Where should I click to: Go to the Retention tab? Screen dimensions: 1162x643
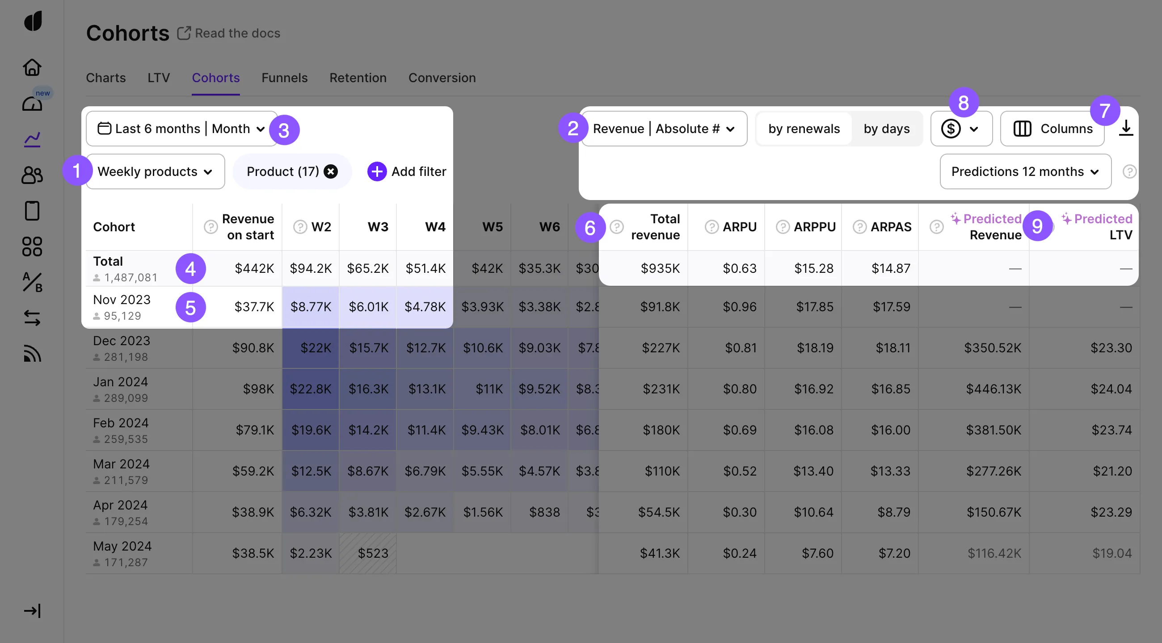358,78
